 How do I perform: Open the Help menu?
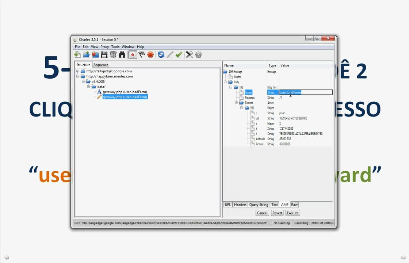click(x=141, y=47)
